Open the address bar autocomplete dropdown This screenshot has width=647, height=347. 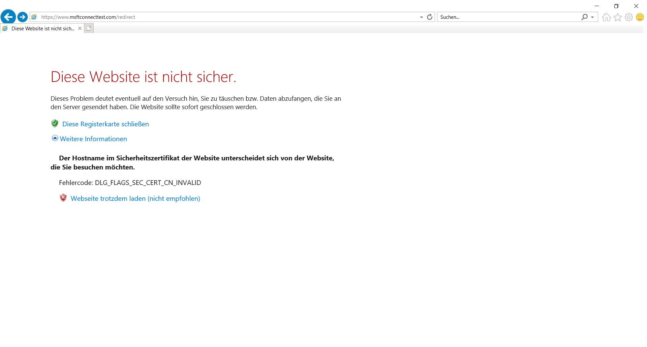point(421,17)
